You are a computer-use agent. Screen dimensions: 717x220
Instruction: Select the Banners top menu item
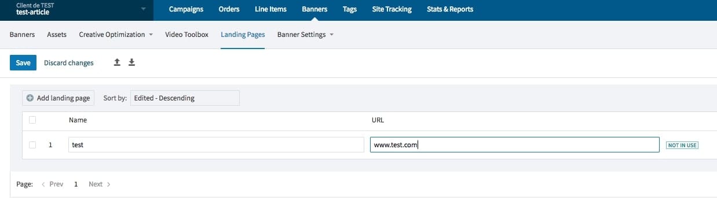[314, 9]
